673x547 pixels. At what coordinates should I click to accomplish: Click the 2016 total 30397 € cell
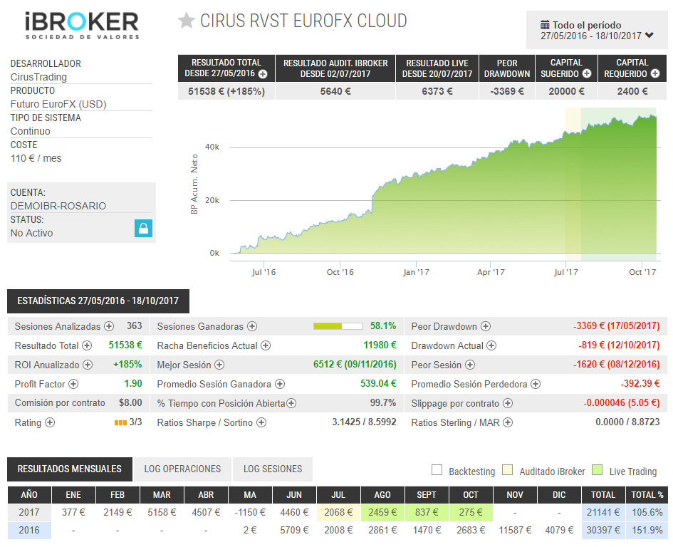[x=603, y=530]
